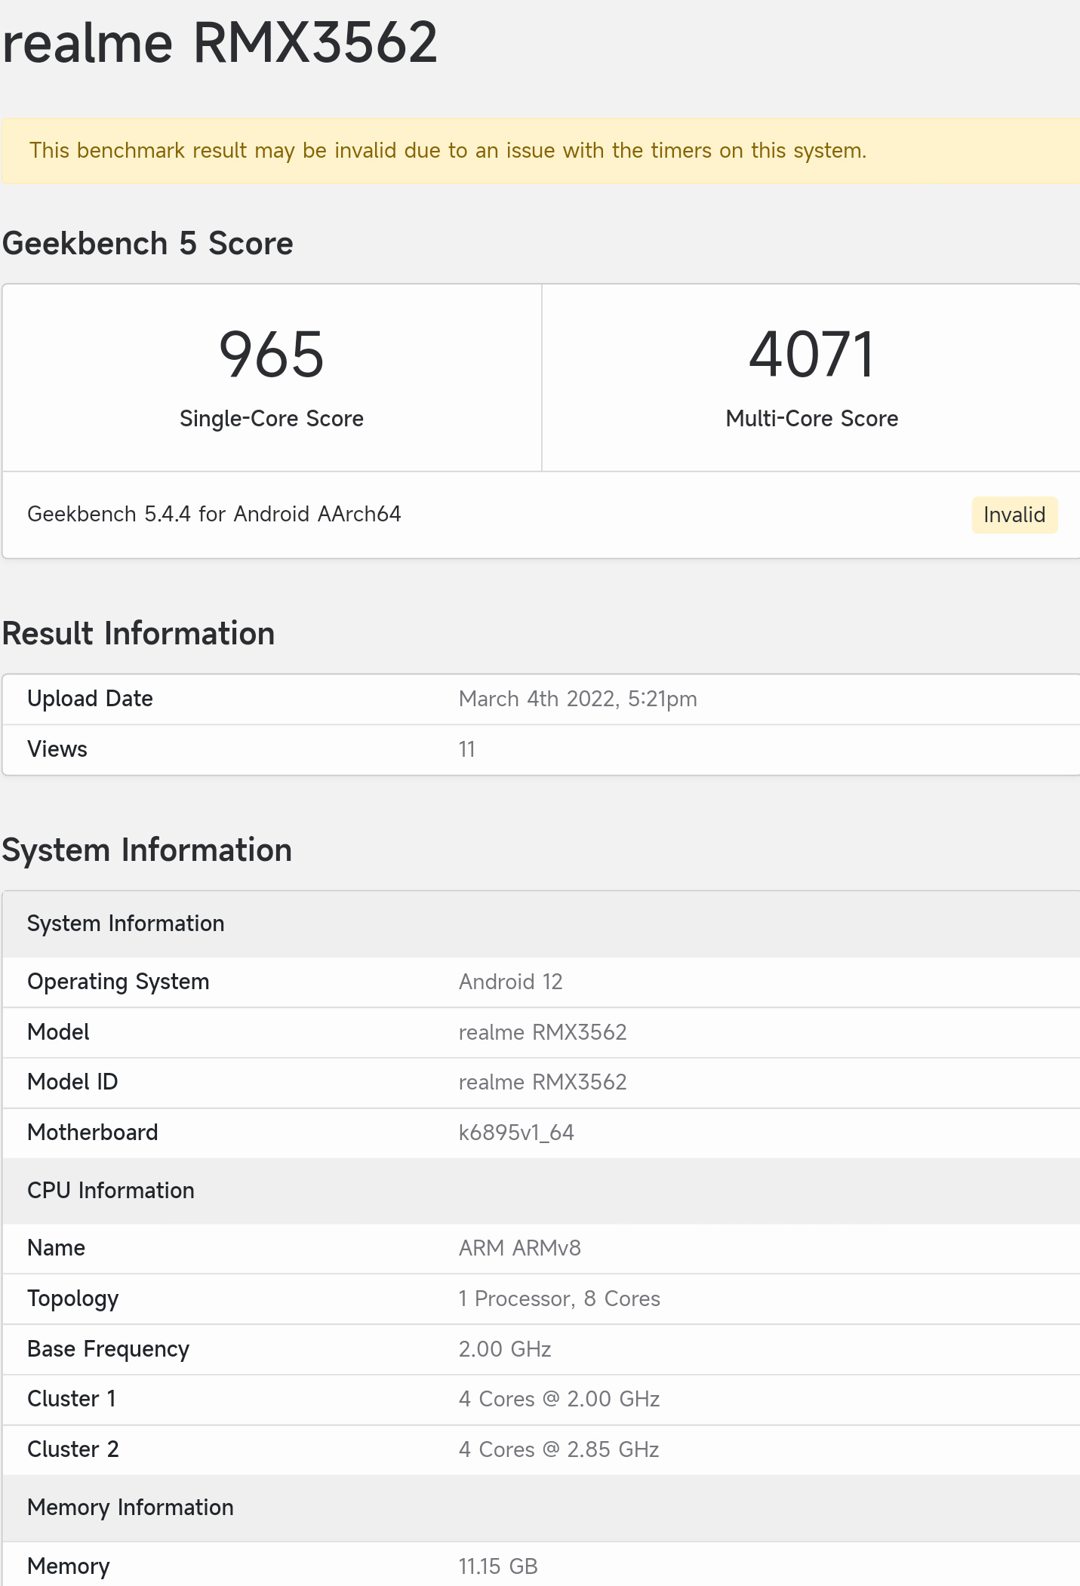Click the Cluster 1 value 4 Cores @ 2.00 GHz
This screenshot has width=1080, height=1586.
559,1400
